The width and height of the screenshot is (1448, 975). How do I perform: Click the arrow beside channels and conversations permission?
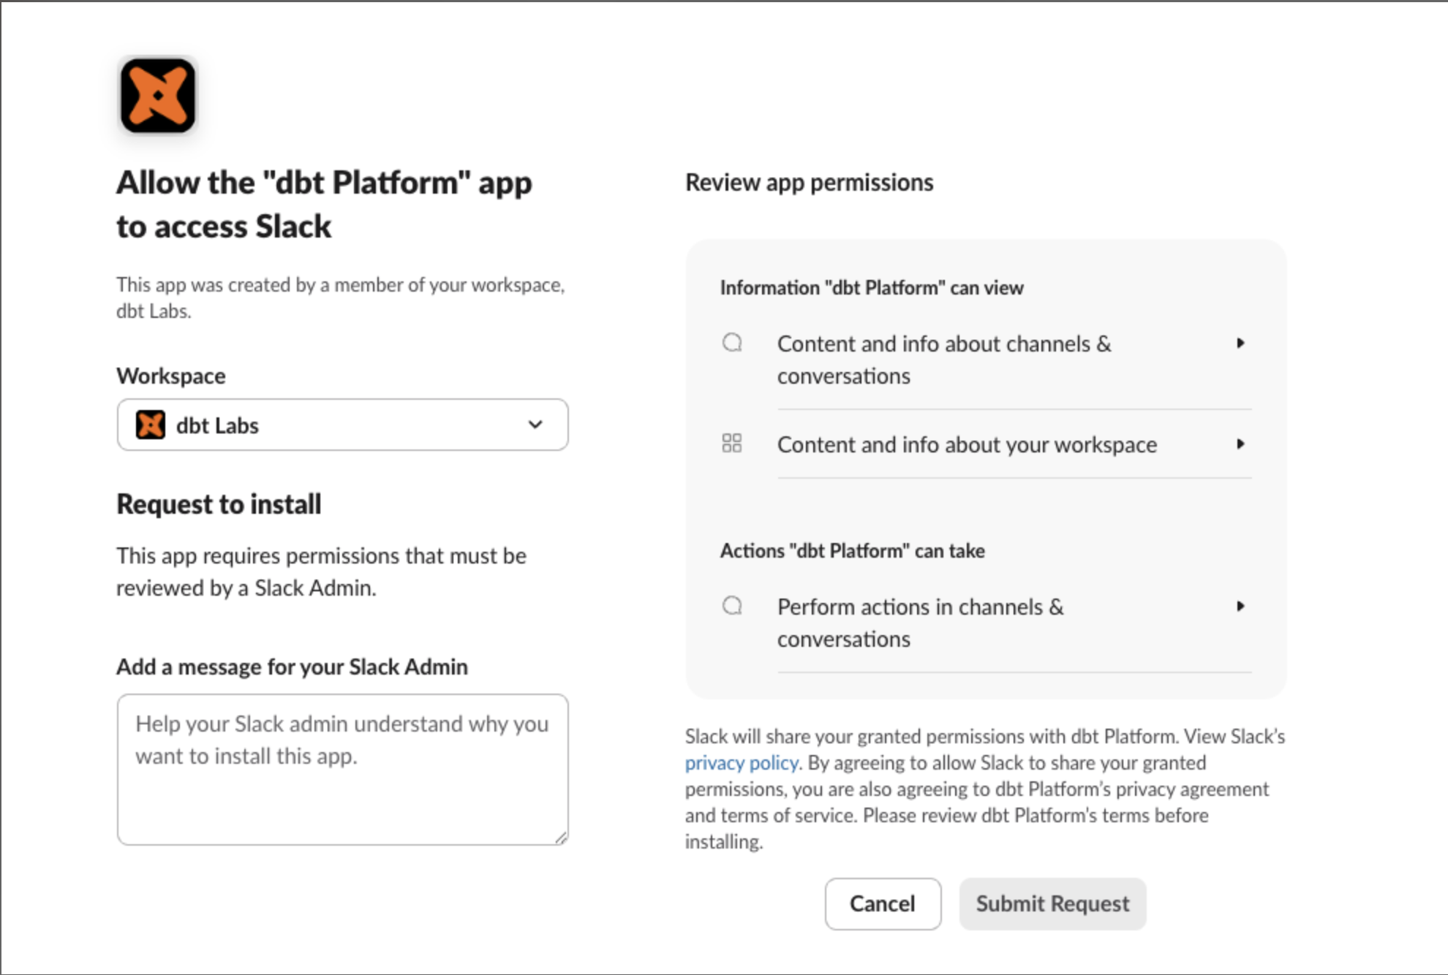point(1243,344)
